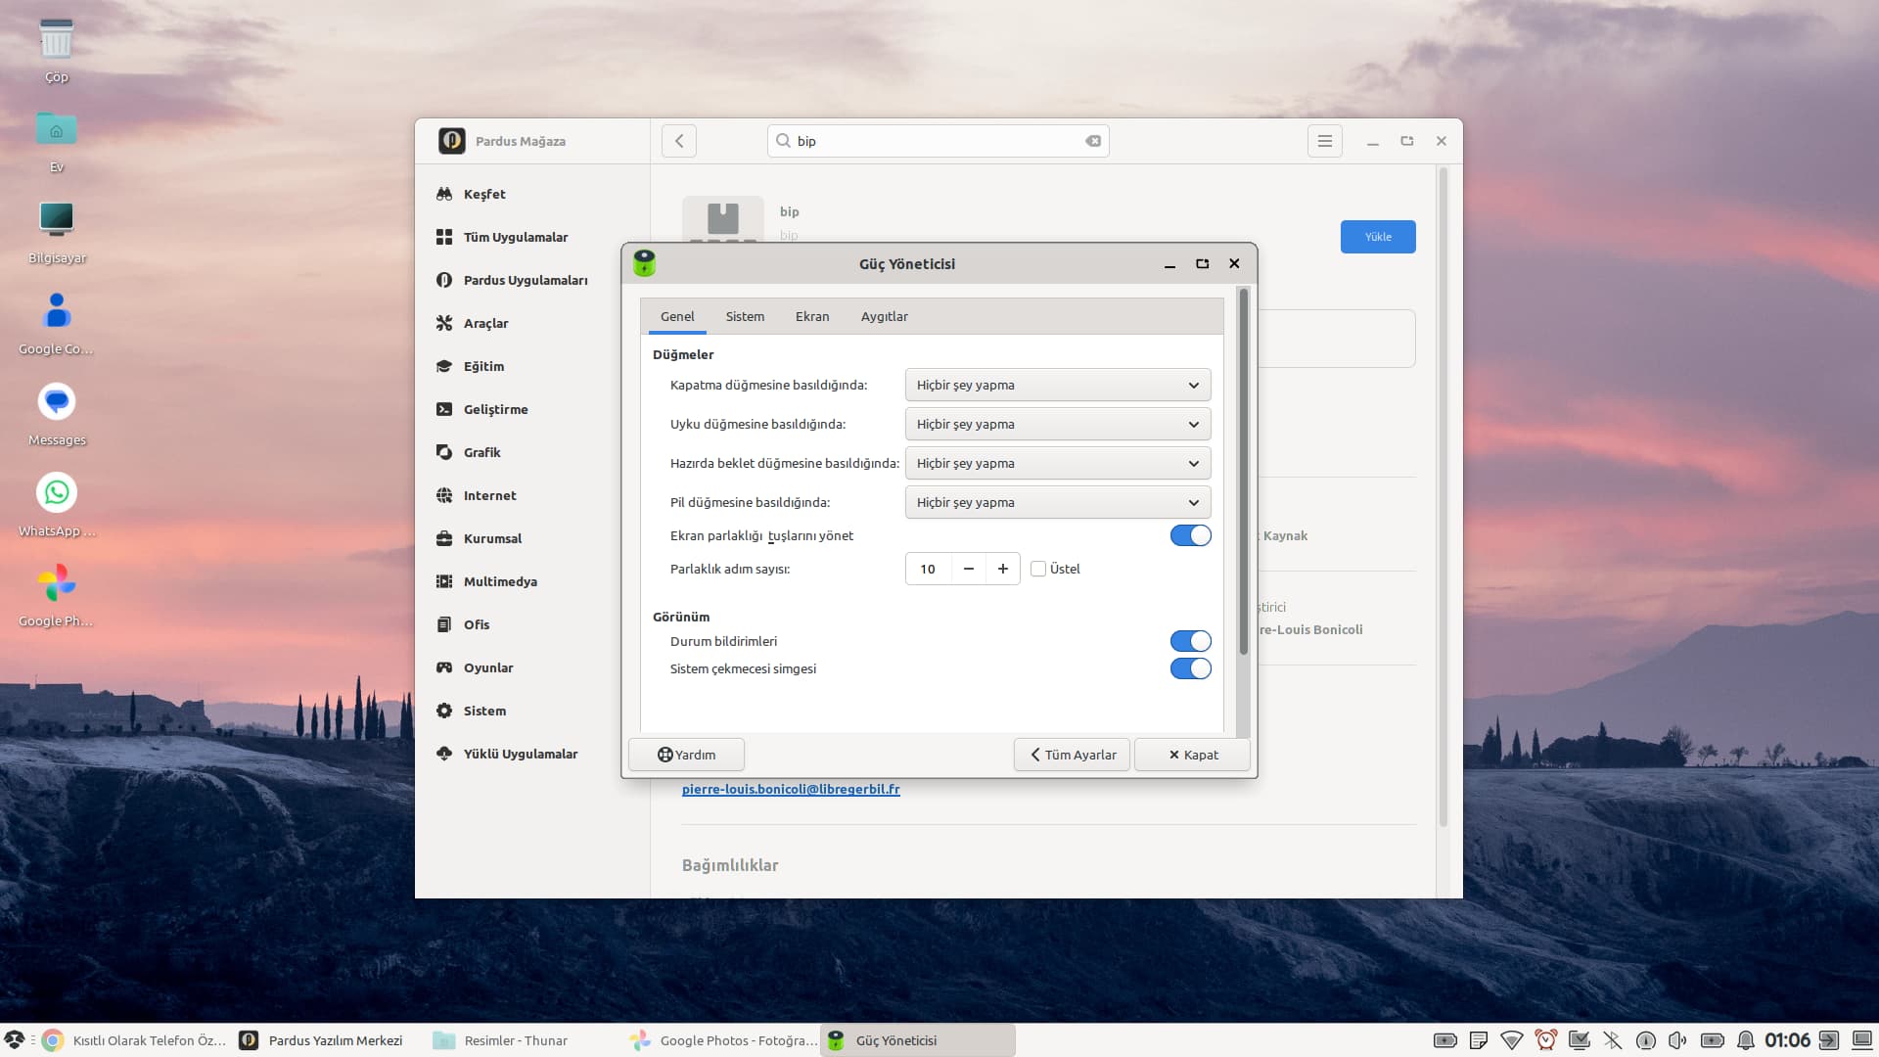The image size is (1879, 1057).
Task: Click Multimedya film strip icon in sidebar
Action: point(444,581)
